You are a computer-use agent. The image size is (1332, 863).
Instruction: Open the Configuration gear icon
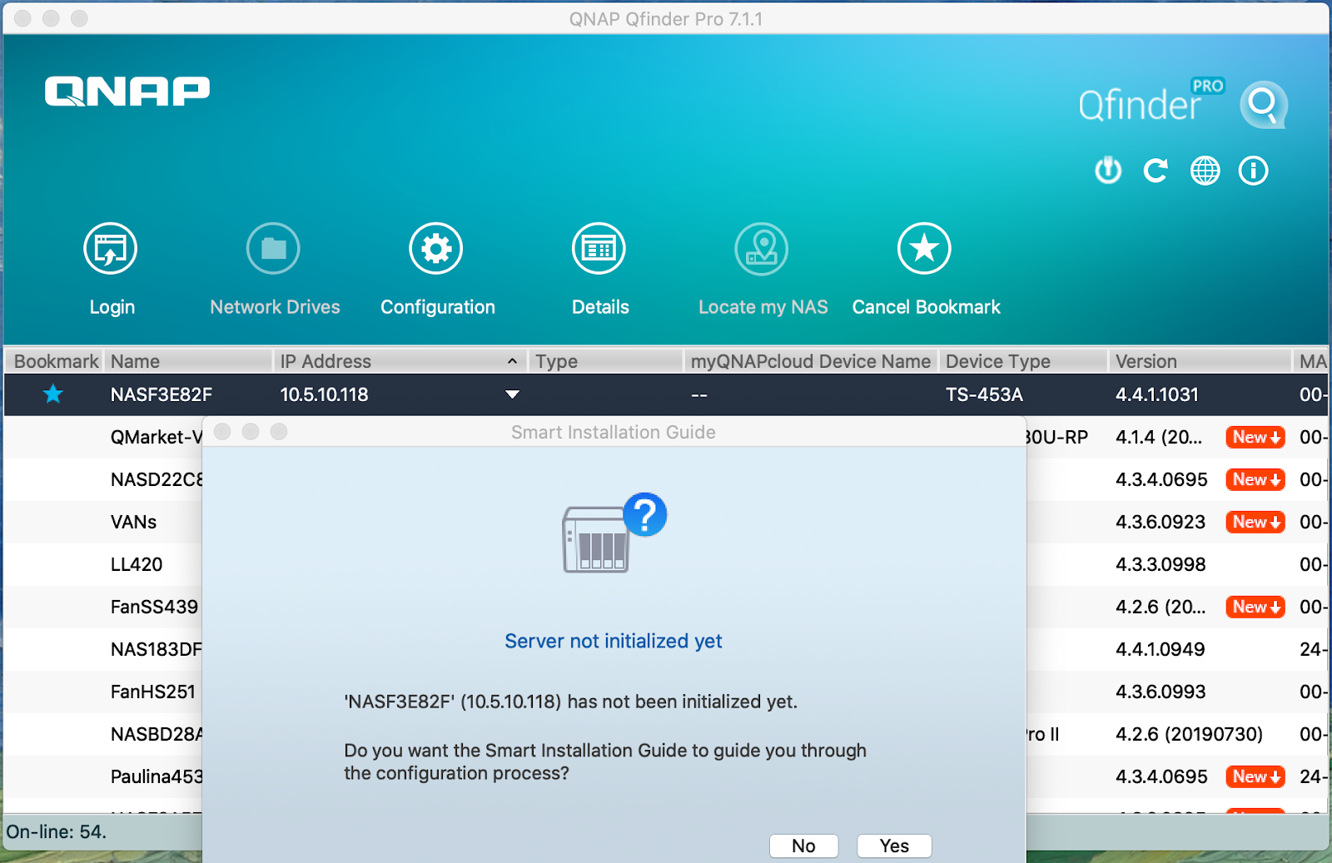(435, 249)
